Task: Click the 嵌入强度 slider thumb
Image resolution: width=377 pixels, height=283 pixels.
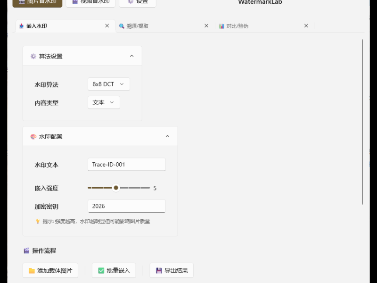Action: click(x=116, y=188)
